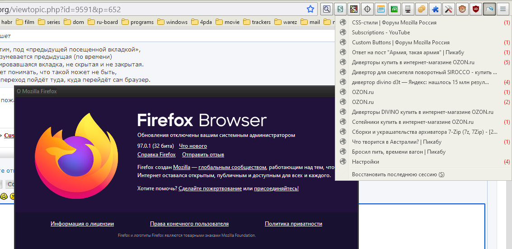Image resolution: width=512 pixels, height=249 pixels.
Task: Open the 4pda bookmarks folder
Action: [202, 22]
